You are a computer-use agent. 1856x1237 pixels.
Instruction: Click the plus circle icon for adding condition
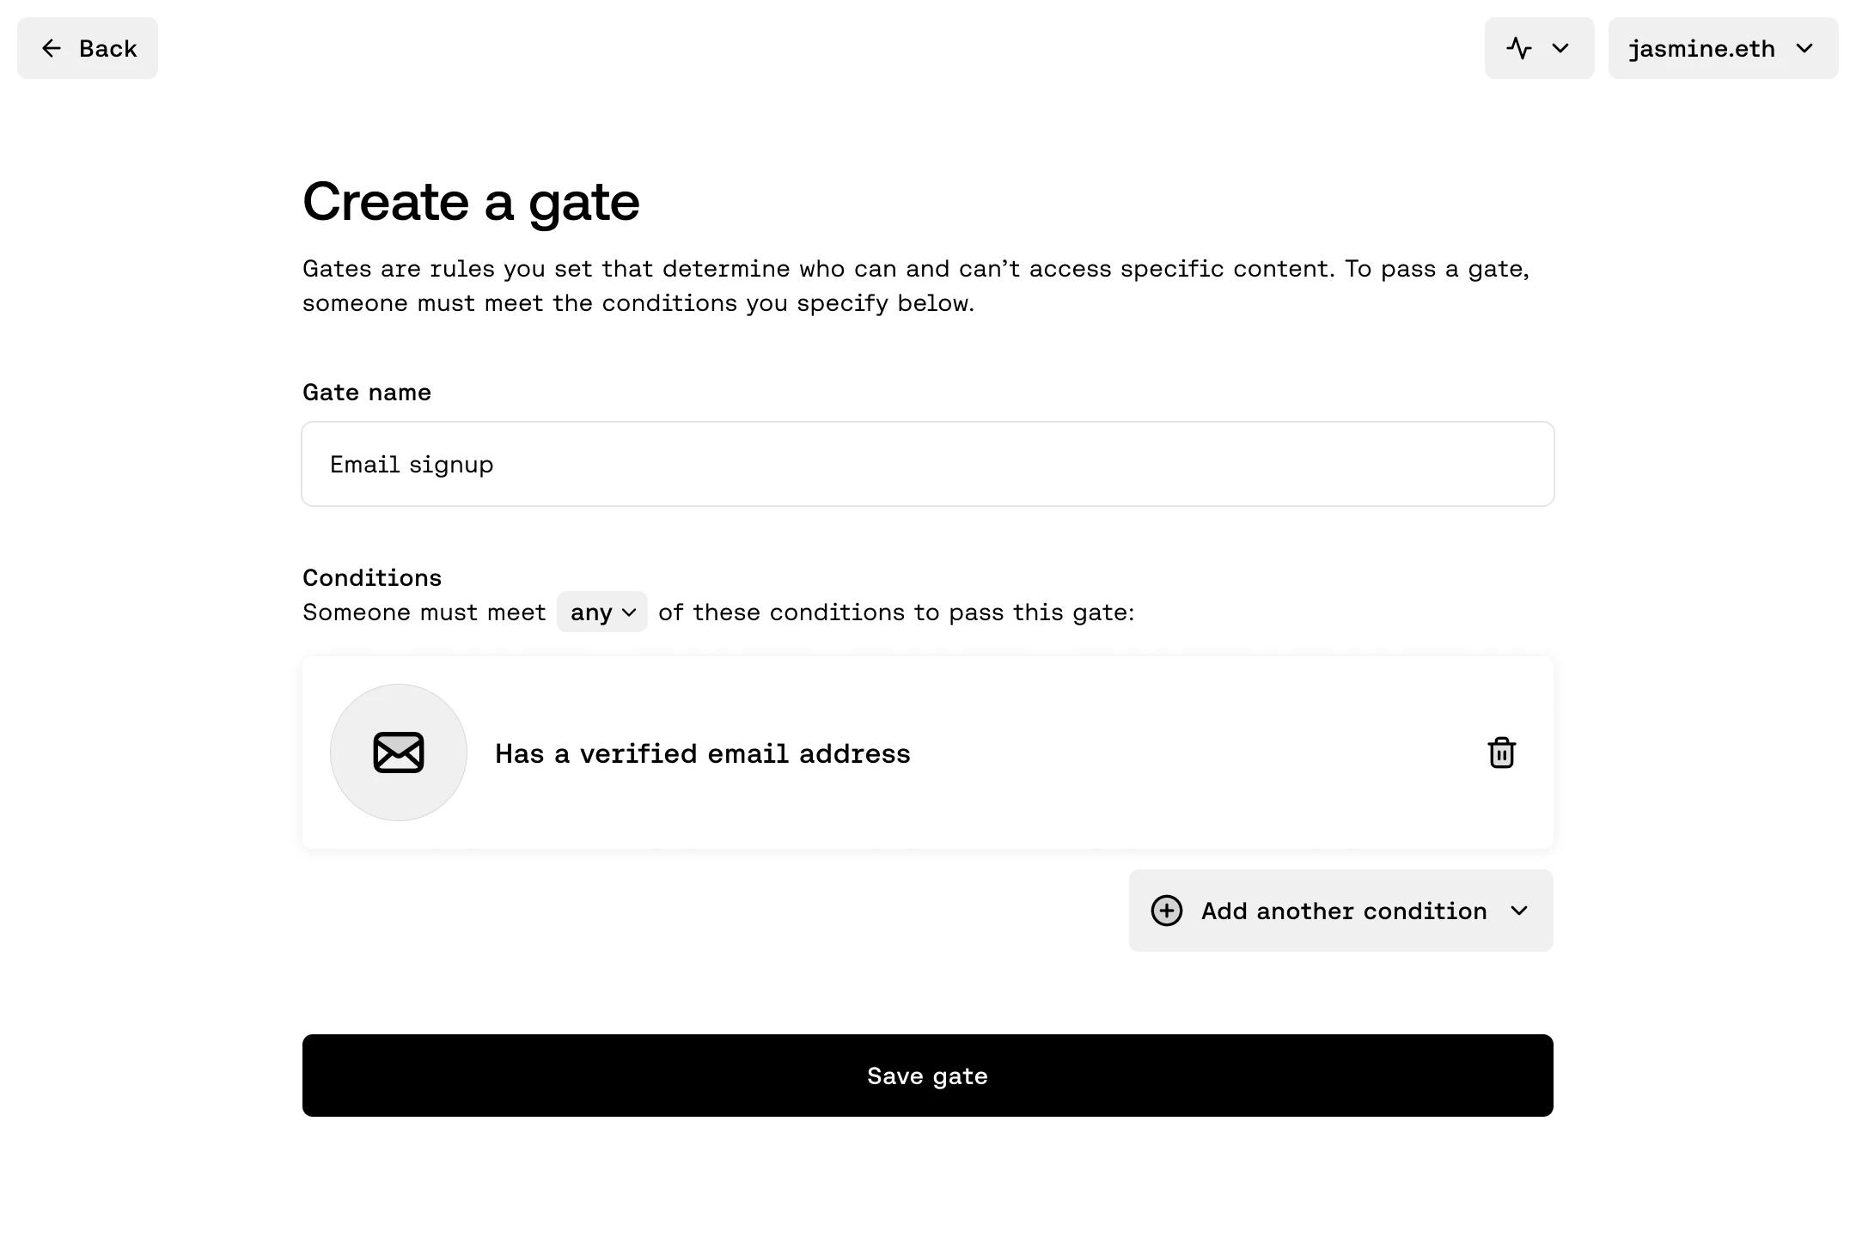click(x=1167, y=911)
